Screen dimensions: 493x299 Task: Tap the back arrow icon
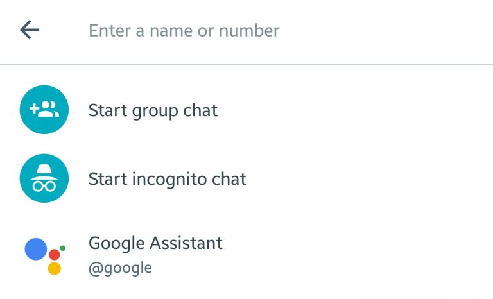click(30, 30)
